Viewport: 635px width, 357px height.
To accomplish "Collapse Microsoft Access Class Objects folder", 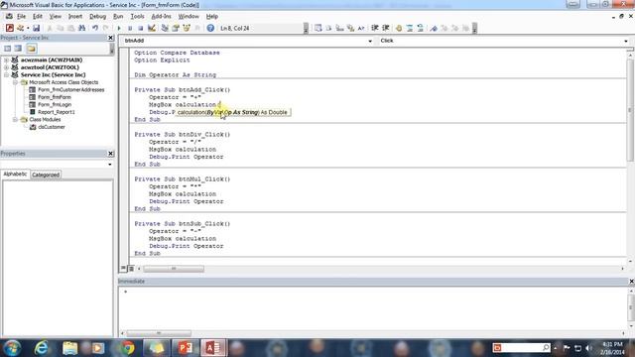I will (x=15, y=82).
